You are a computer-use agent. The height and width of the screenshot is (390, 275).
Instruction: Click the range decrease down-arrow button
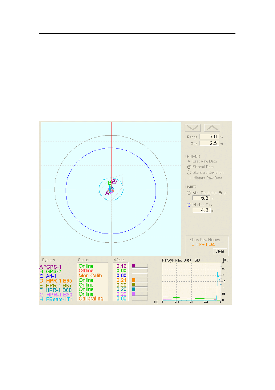tap(192, 128)
